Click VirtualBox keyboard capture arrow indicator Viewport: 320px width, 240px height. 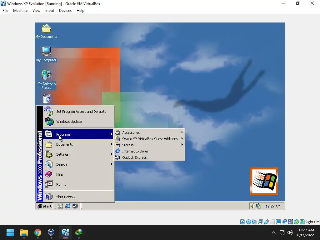pyautogui.click(x=302, y=222)
